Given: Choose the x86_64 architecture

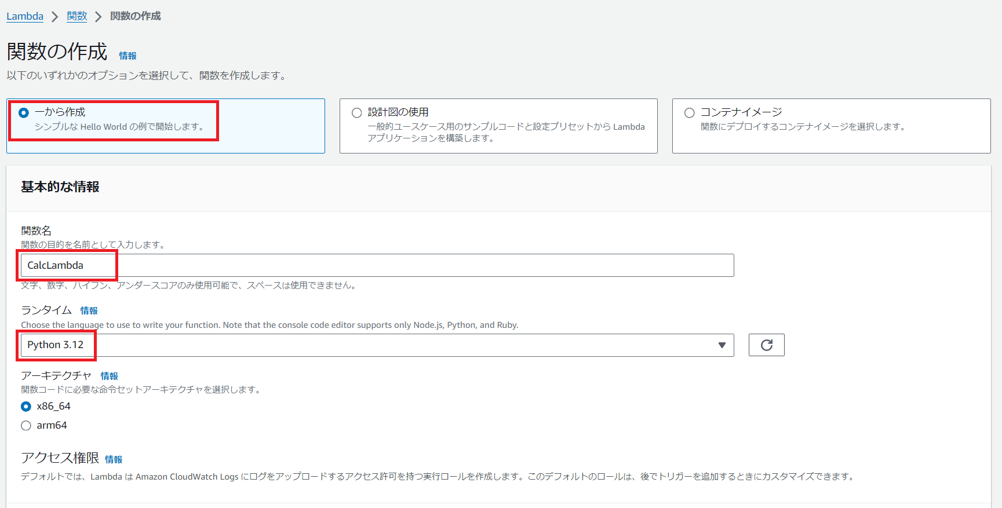Looking at the screenshot, I should [26, 407].
